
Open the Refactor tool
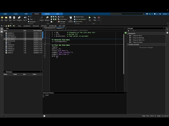[x=47, y=18]
